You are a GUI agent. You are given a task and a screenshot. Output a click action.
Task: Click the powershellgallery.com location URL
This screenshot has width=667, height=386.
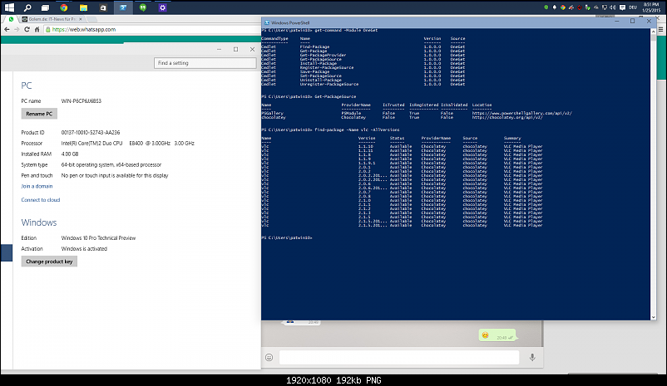tap(522, 114)
